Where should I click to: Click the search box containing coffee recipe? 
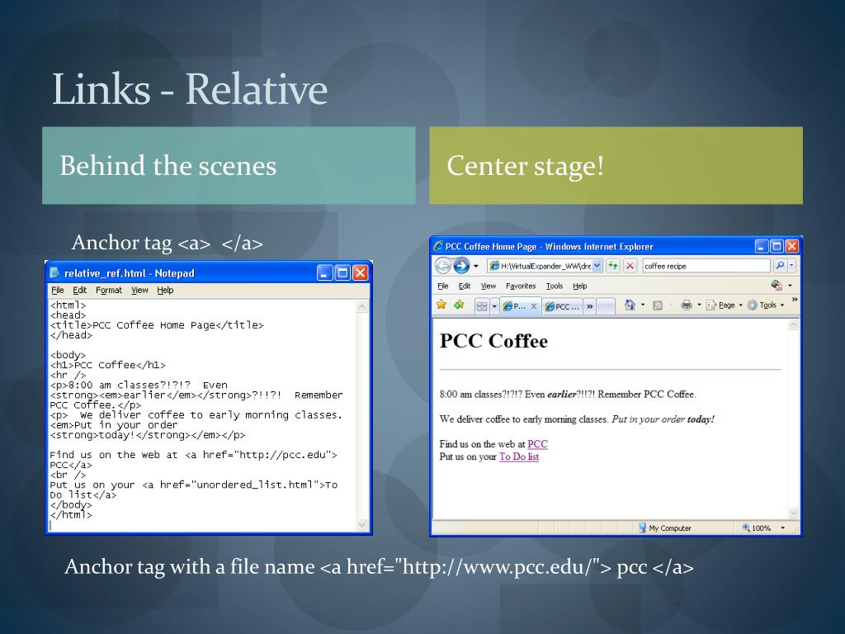click(706, 266)
